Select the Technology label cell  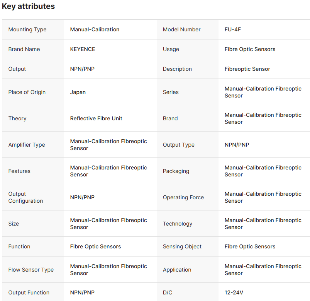click(x=178, y=224)
